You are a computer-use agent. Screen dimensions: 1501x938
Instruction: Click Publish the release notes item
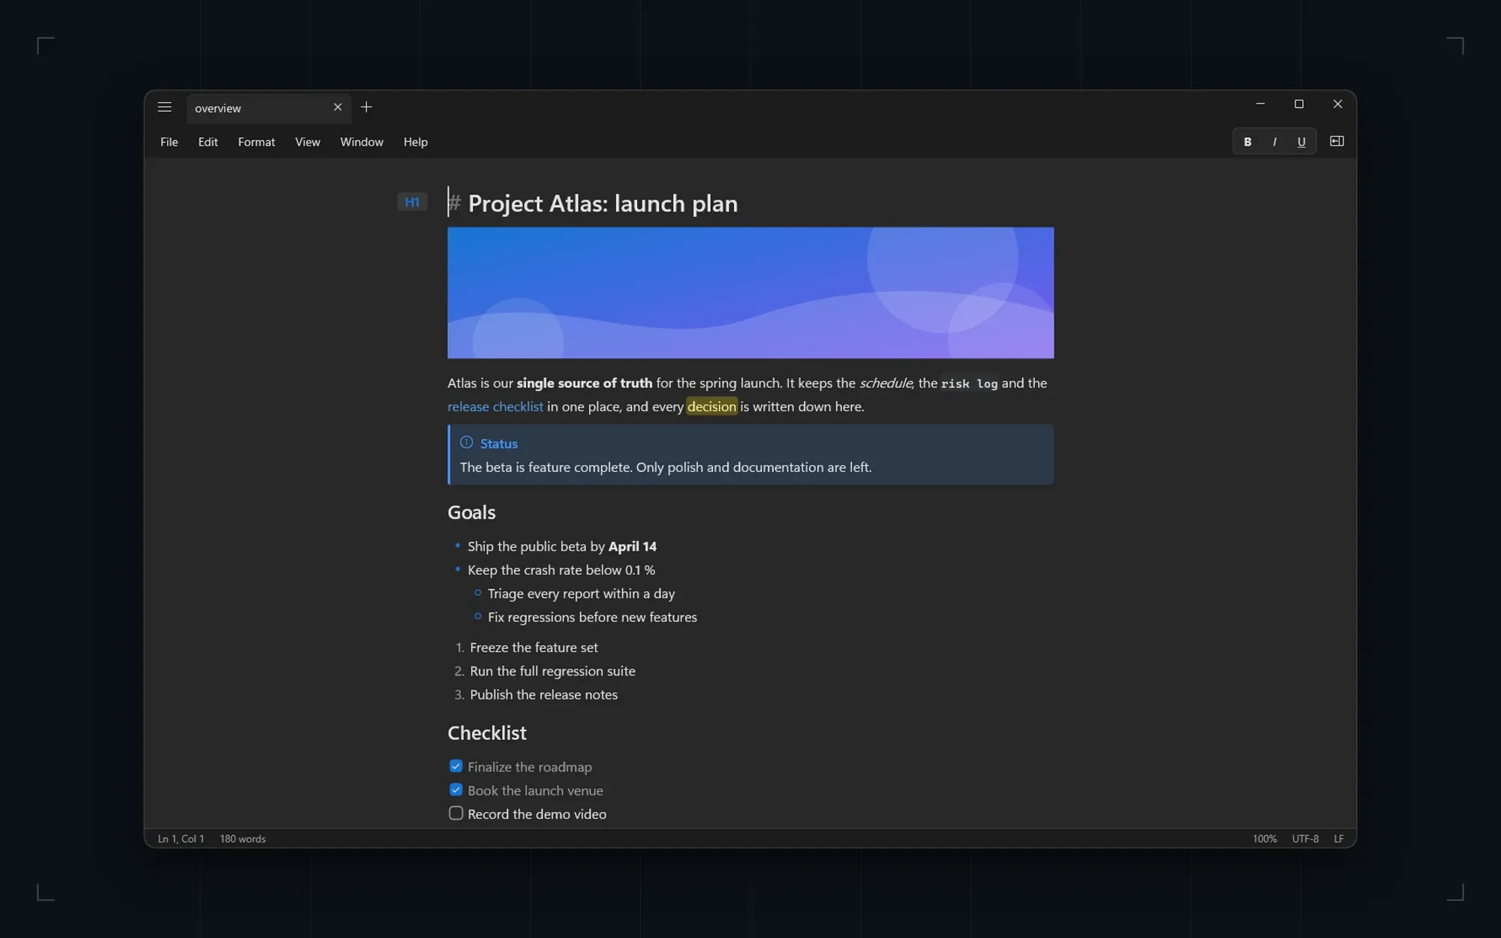(x=543, y=695)
